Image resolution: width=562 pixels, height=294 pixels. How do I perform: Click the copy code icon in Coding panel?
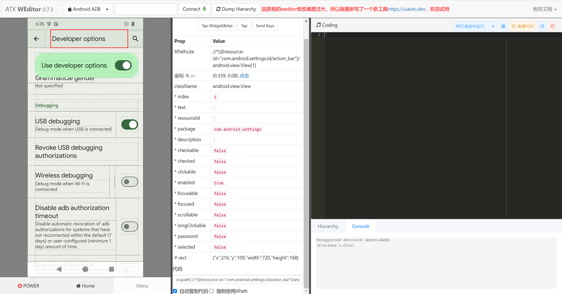coord(542,26)
